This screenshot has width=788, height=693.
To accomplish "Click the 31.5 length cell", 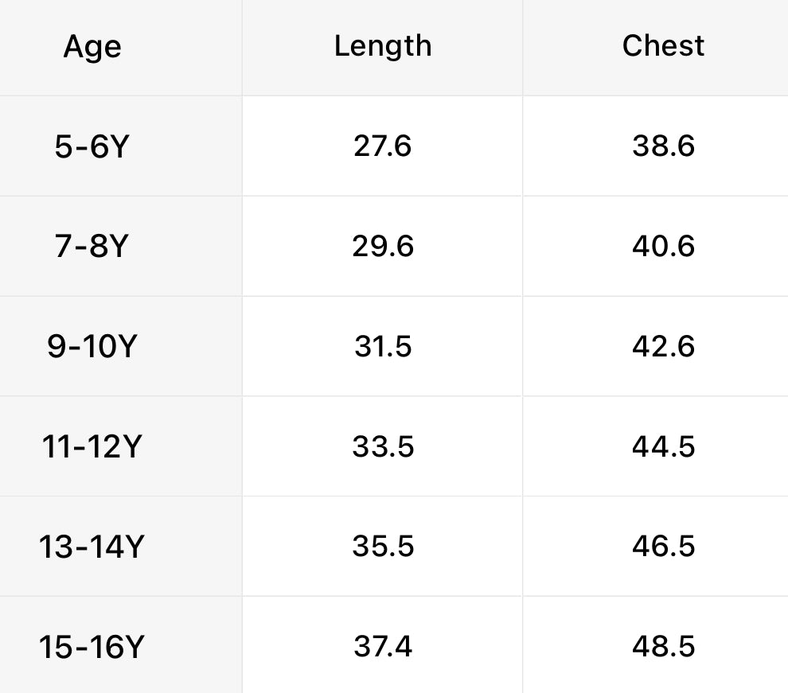I will click(x=383, y=347).
